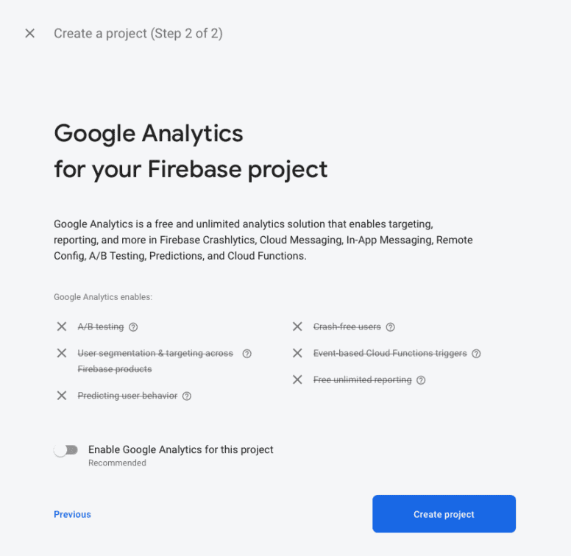Close the Create a project dialog

pos(30,34)
